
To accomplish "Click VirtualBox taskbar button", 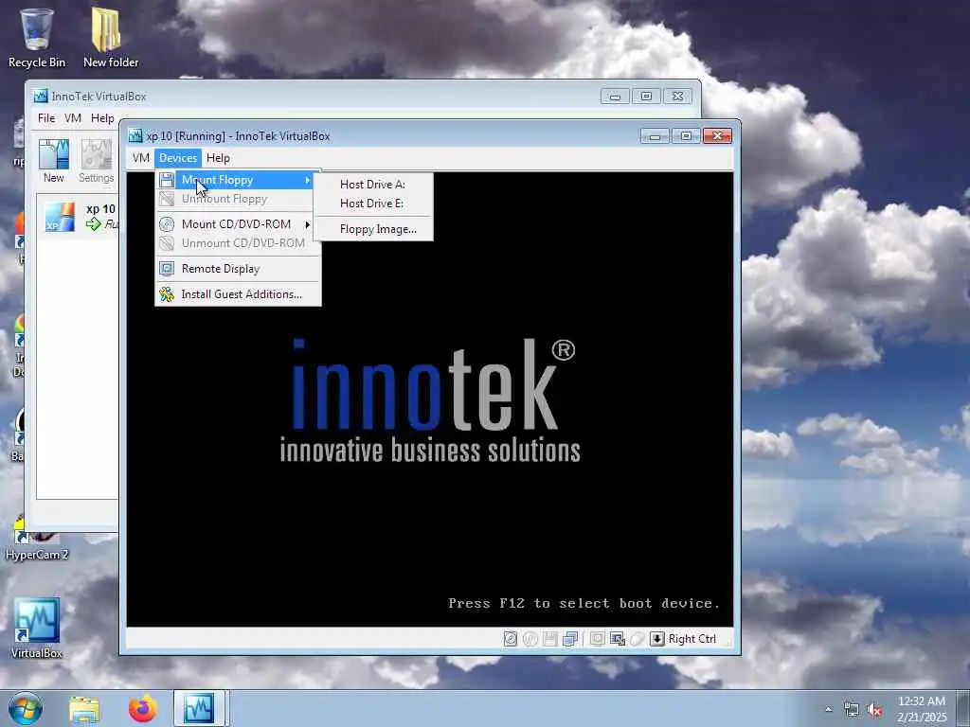I will tap(199, 708).
